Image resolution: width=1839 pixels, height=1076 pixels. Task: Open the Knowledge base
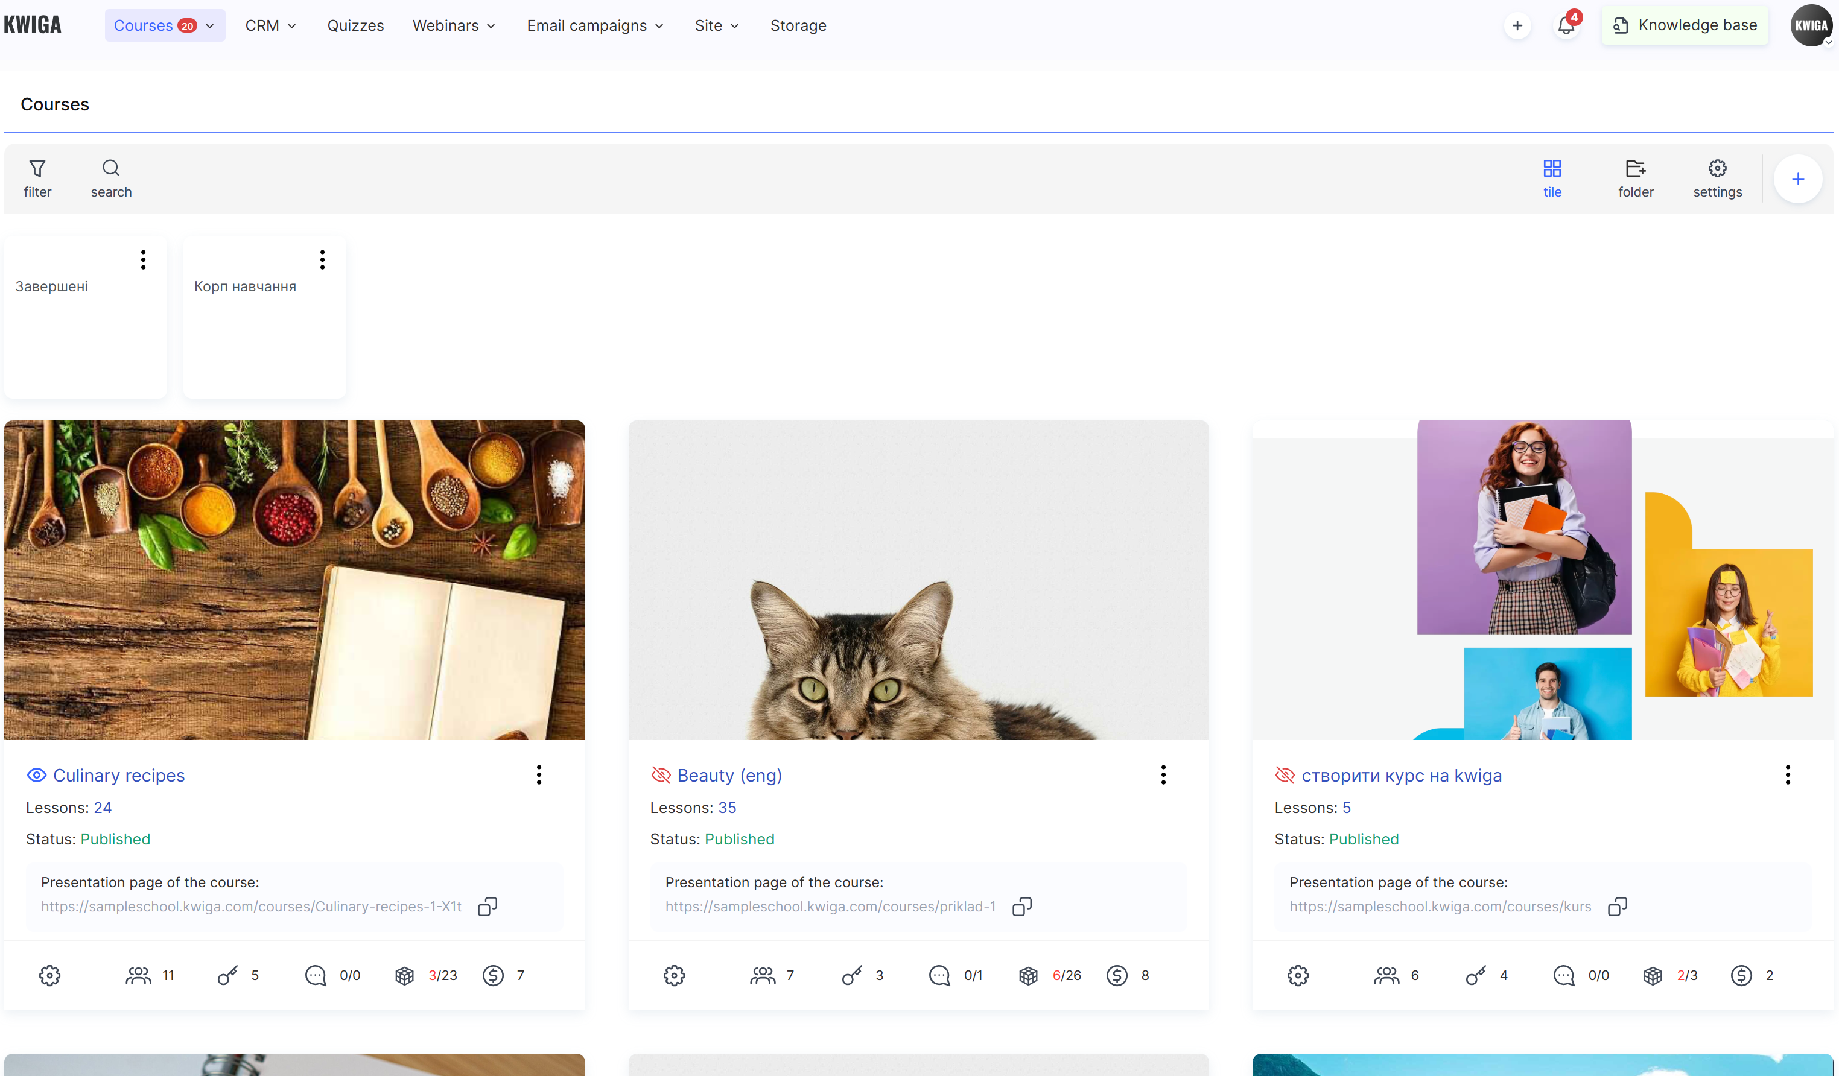(1685, 24)
